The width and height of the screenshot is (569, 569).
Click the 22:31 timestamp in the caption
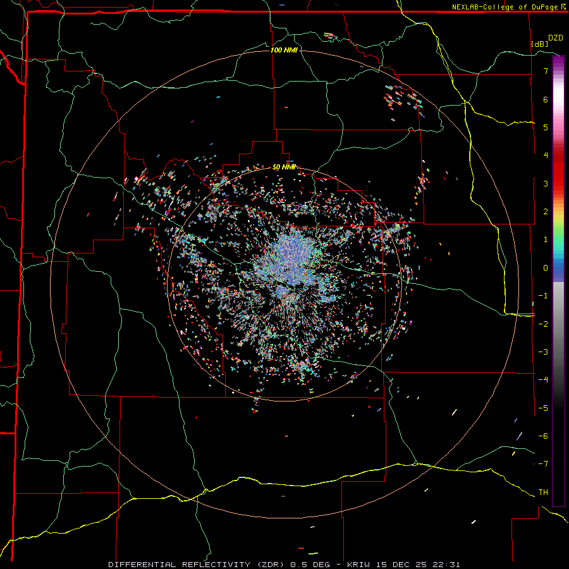point(448,565)
